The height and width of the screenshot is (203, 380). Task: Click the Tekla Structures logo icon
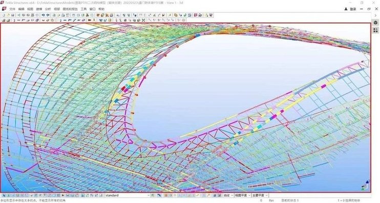point(4,9)
